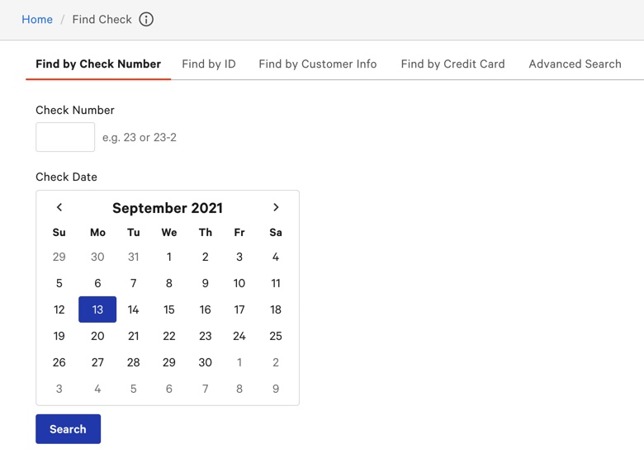Choose October 9 on the calendar

276,389
